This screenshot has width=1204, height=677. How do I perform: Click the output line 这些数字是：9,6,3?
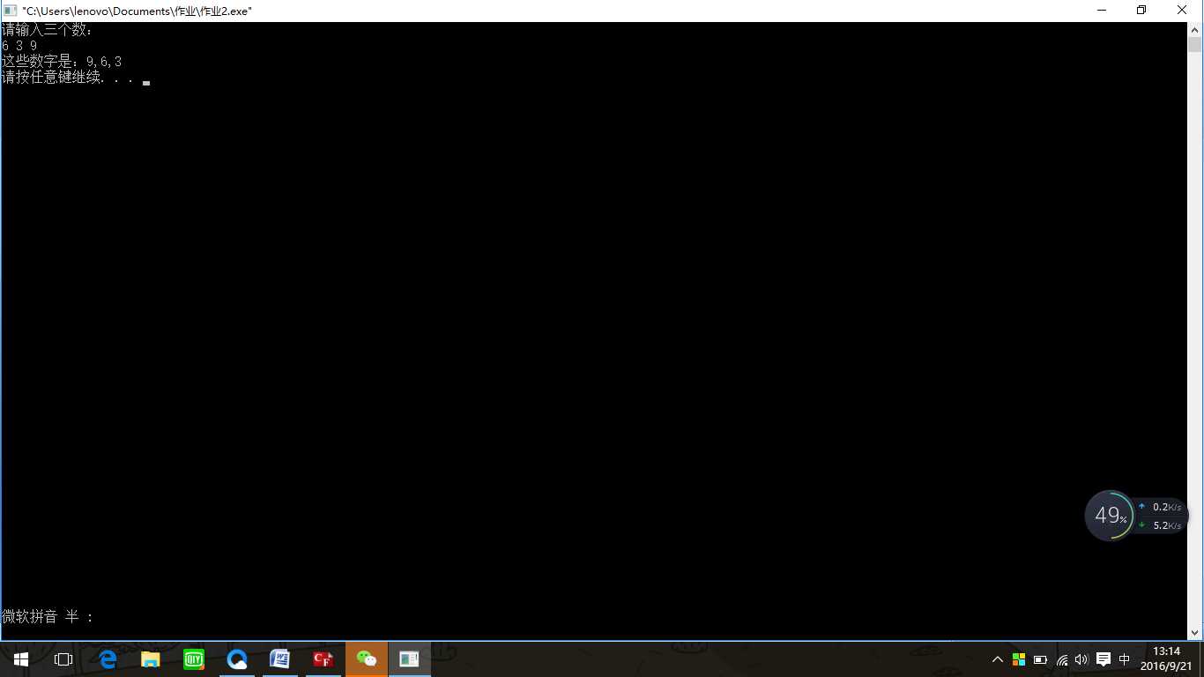(62, 62)
